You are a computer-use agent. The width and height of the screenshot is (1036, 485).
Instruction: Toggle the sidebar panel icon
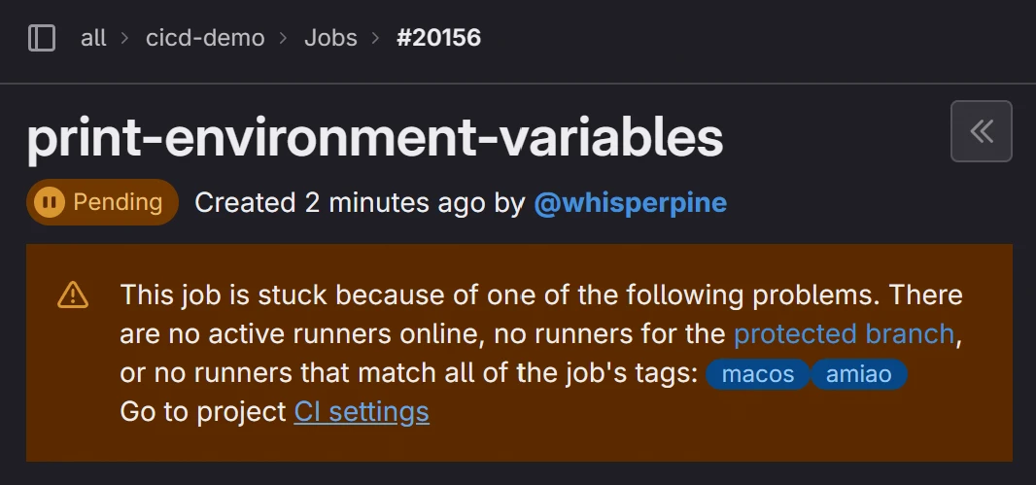click(x=42, y=38)
